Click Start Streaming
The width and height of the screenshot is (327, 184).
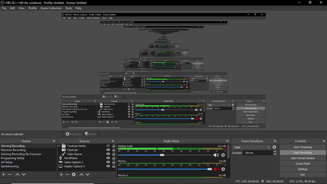pos(303,147)
